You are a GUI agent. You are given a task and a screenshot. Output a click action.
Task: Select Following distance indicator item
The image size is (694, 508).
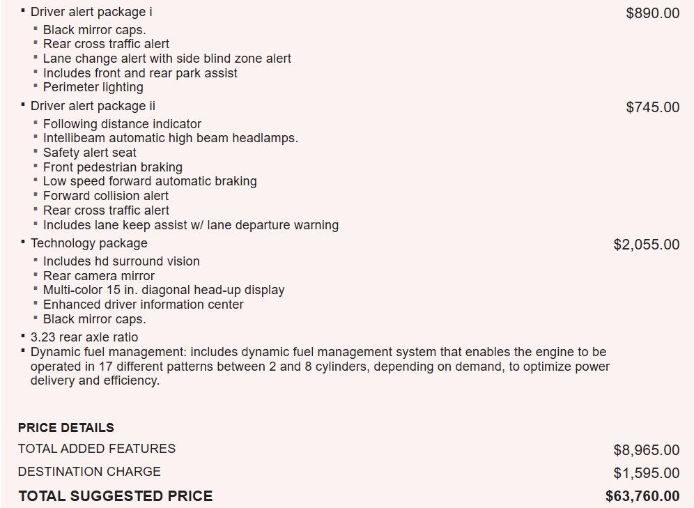[122, 124]
